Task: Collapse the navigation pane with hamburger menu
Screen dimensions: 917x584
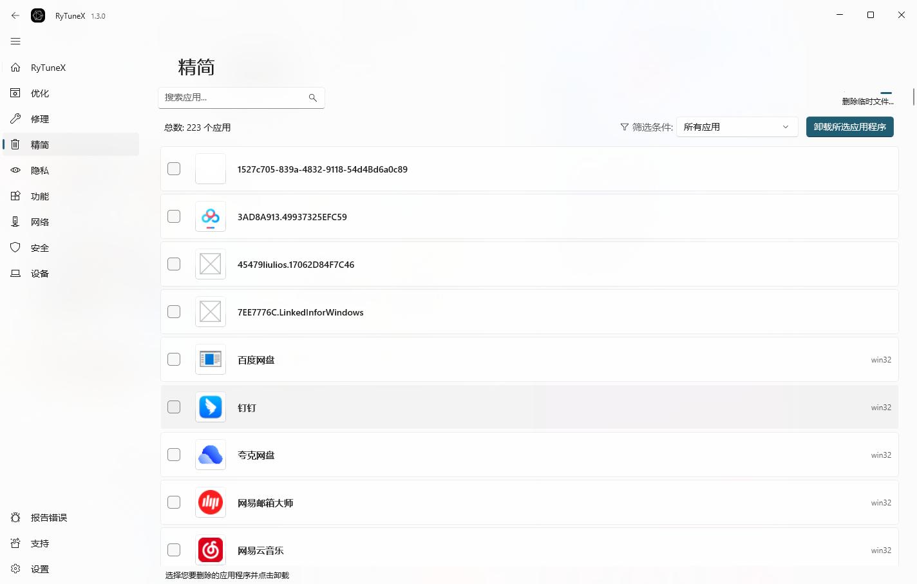Action: 15,41
